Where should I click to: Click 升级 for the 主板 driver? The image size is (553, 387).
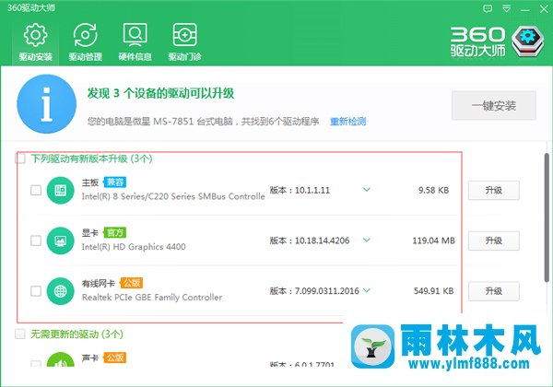tap(494, 191)
